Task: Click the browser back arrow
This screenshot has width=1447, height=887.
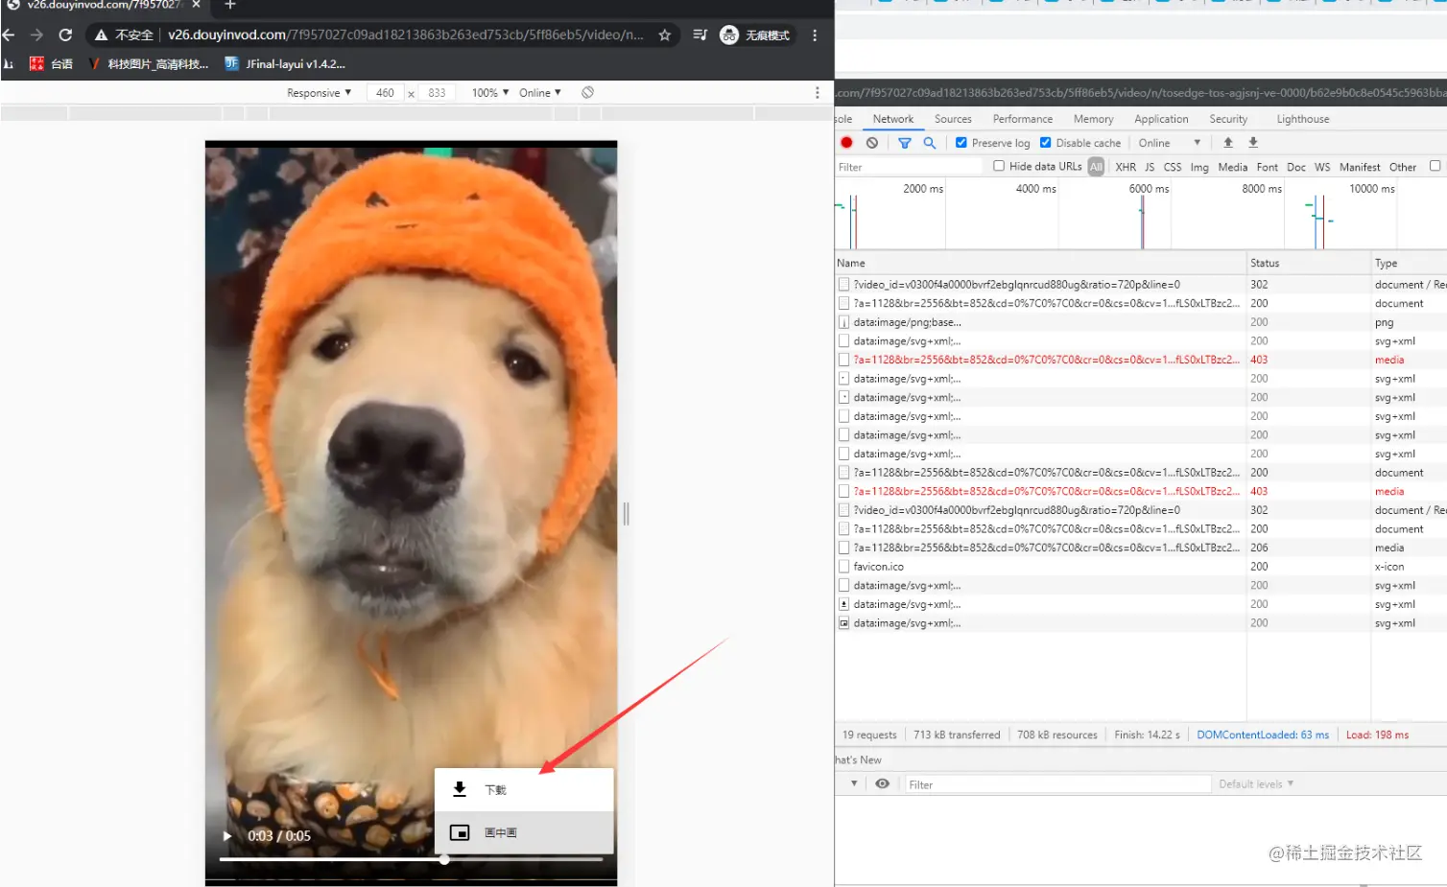Action: (x=9, y=35)
